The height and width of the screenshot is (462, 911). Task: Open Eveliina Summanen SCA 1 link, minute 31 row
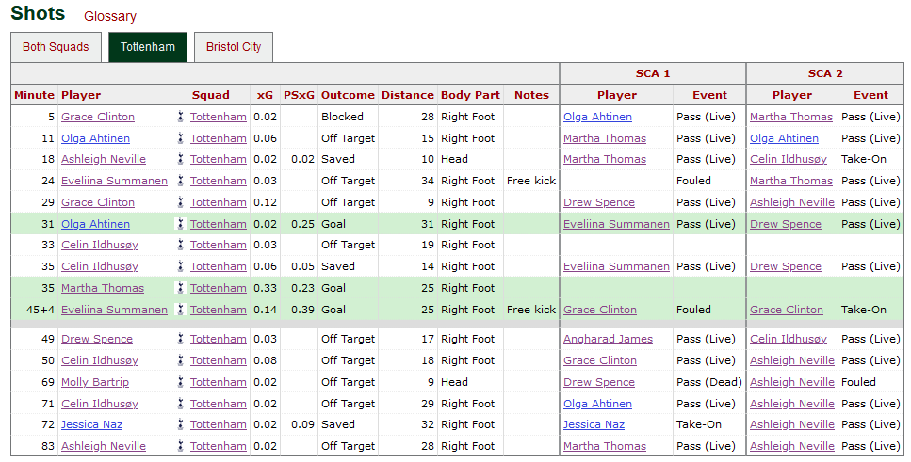(616, 223)
